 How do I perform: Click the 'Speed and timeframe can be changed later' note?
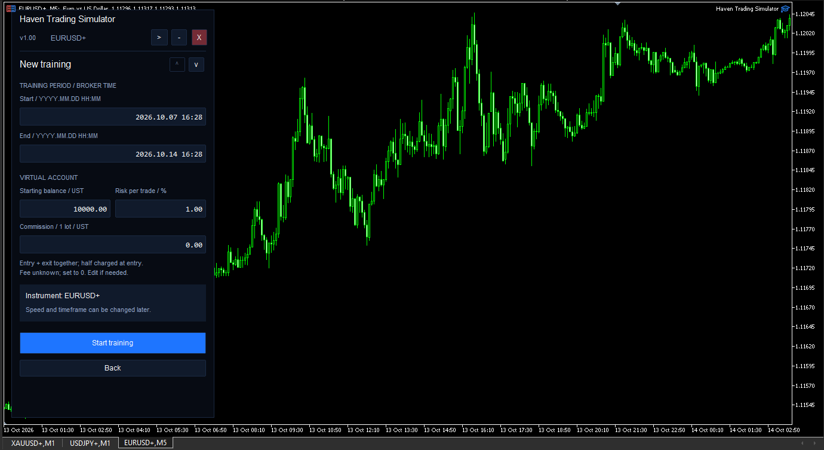88,310
